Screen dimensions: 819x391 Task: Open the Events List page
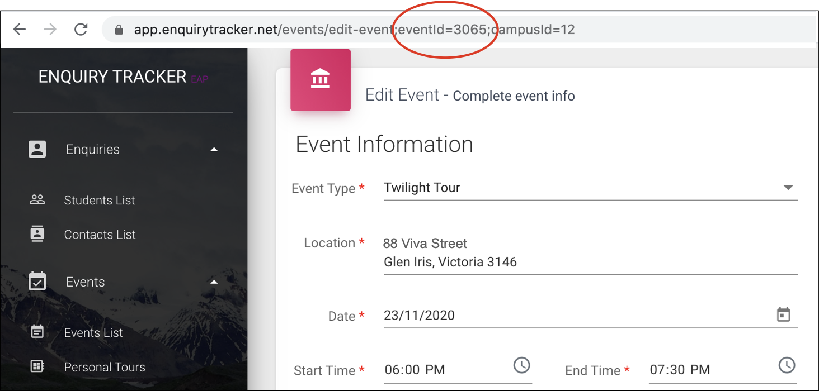(x=93, y=332)
